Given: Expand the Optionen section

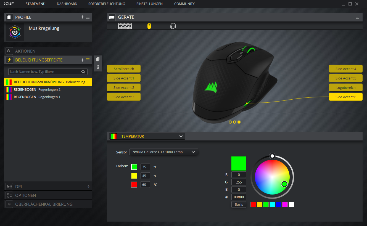Looking at the screenshot, I should 48,195.
